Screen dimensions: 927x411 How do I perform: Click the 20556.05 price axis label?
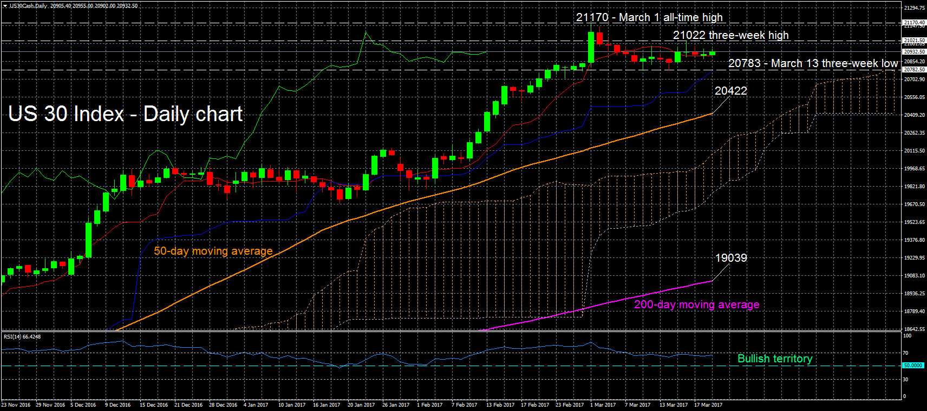(x=915, y=97)
